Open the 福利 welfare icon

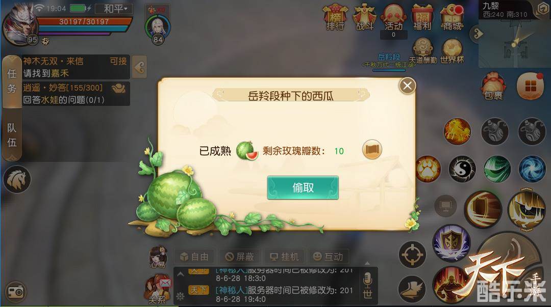pos(422,17)
